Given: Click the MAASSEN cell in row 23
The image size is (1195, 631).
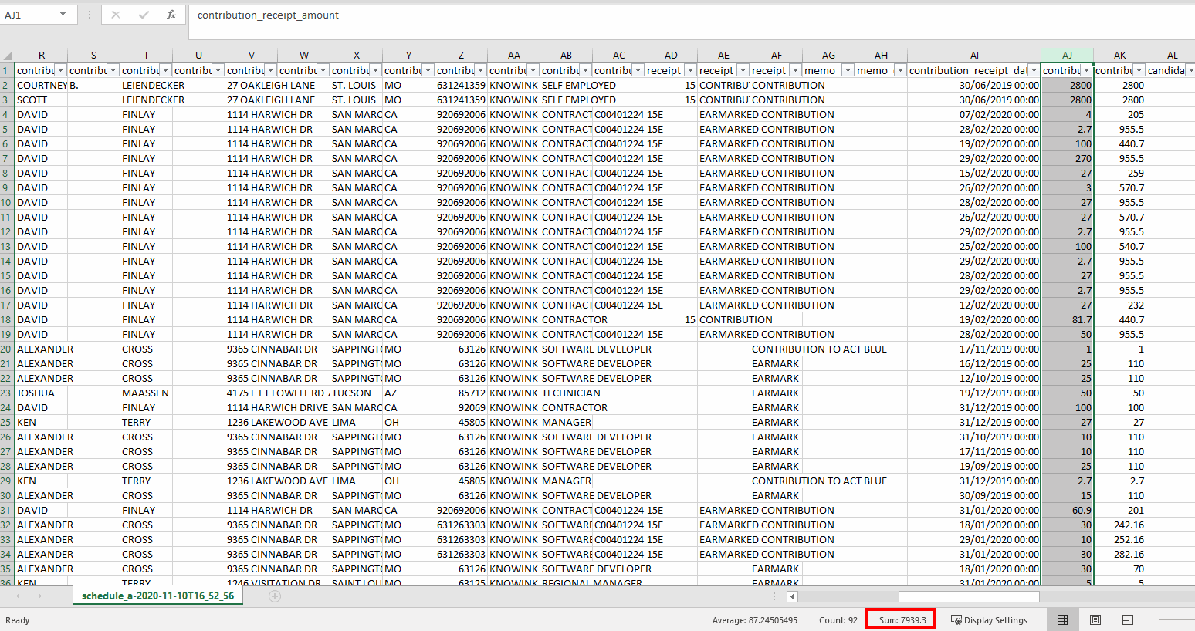Looking at the screenshot, I should [146, 393].
